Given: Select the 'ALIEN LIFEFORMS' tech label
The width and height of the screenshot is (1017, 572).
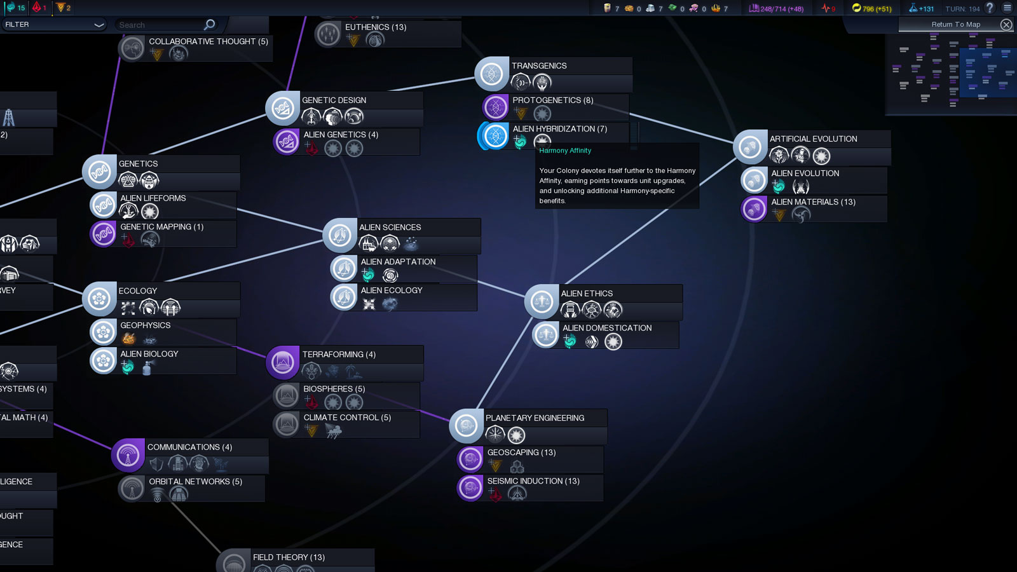Looking at the screenshot, I should 153,198.
